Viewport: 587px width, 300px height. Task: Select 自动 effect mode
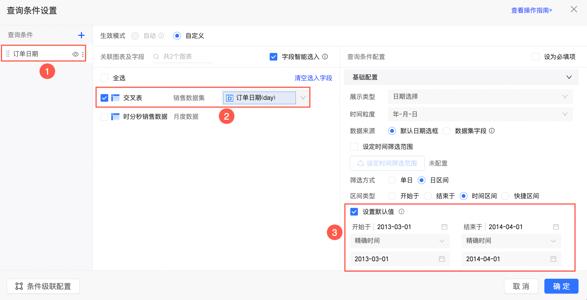[x=135, y=36]
